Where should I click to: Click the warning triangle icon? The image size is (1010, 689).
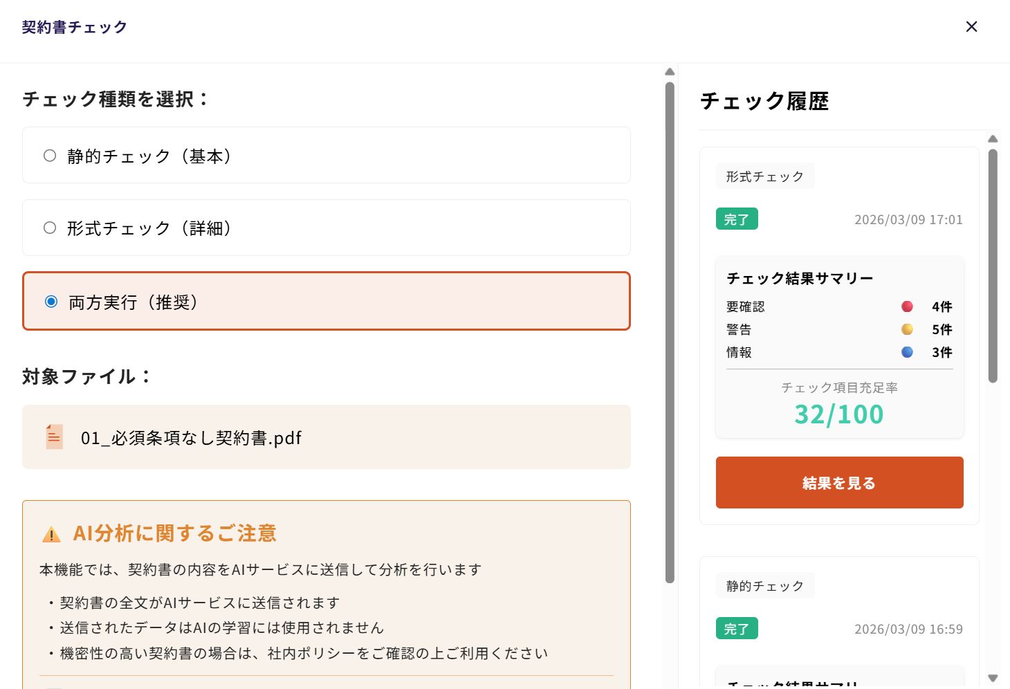[x=51, y=534]
